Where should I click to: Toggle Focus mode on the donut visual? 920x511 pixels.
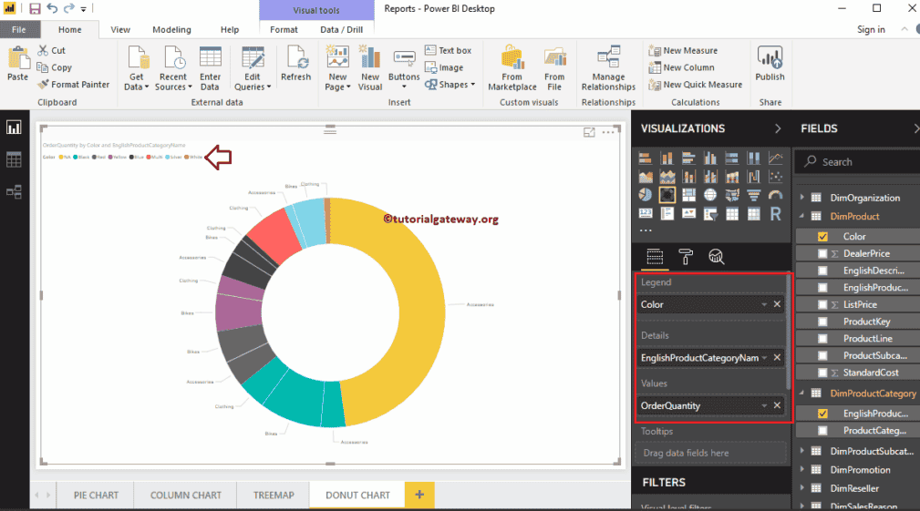(x=589, y=132)
